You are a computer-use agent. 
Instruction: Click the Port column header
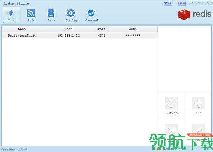pos(102,29)
